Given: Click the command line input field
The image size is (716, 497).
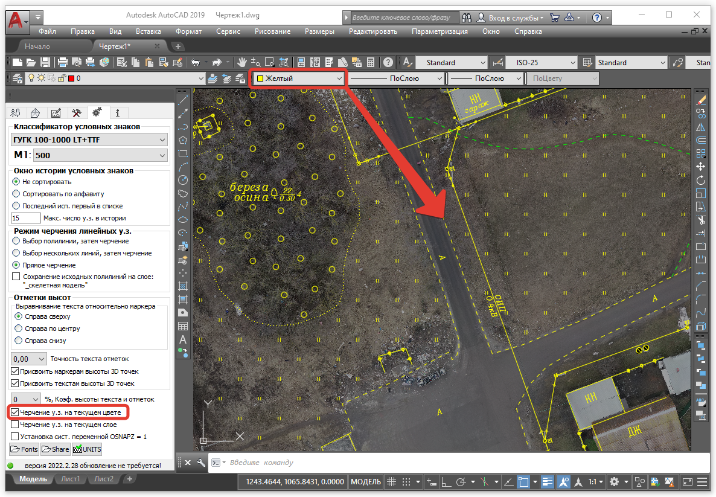Looking at the screenshot, I should click(423, 463).
